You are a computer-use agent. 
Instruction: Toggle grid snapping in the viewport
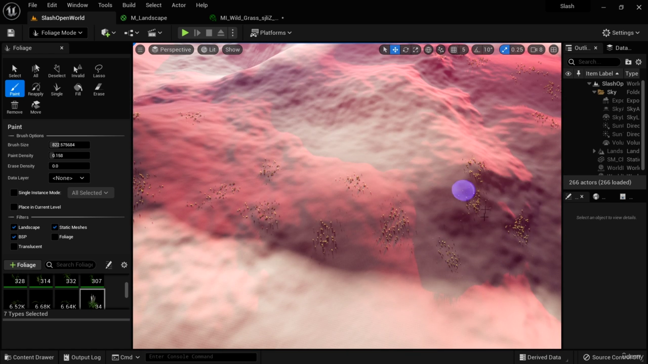[x=454, y=50]
